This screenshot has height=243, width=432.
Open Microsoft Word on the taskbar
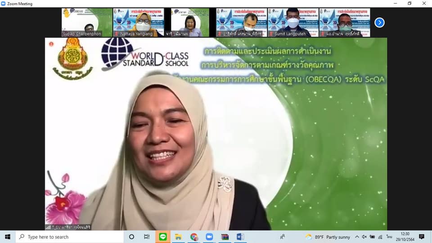(x=240, y=237)
